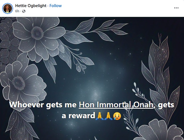The height and width of the screenshot is (140, 184).
Task: Follow Hettie Ogbelight
Action: (x=55, y=6)
